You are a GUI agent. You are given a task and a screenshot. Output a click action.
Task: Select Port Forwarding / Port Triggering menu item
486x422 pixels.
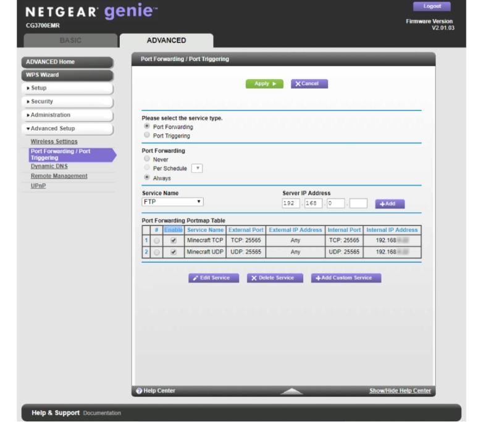tap(72, 155)
